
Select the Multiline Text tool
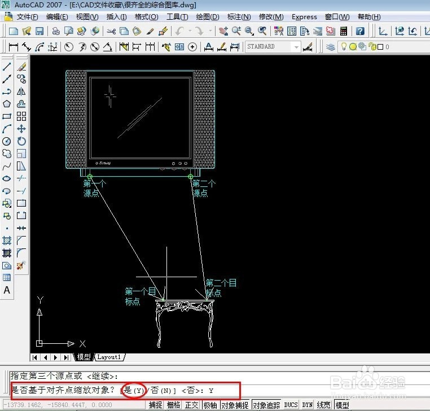click(7, 290)
